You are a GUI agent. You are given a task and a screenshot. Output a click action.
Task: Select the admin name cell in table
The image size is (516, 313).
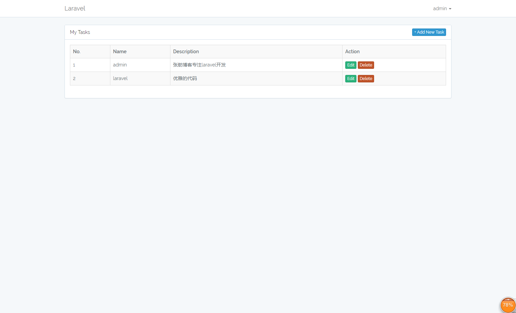(120, 65)
